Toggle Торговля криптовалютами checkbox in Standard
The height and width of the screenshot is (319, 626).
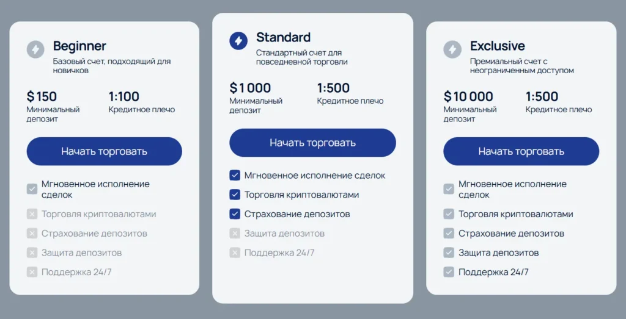point(235,195)
